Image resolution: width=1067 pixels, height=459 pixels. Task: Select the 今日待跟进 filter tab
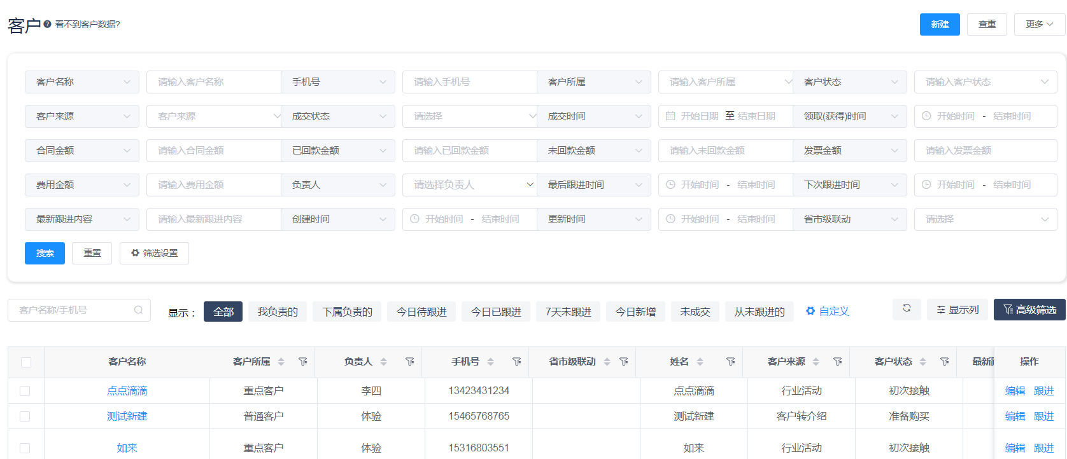click(421, 312)
